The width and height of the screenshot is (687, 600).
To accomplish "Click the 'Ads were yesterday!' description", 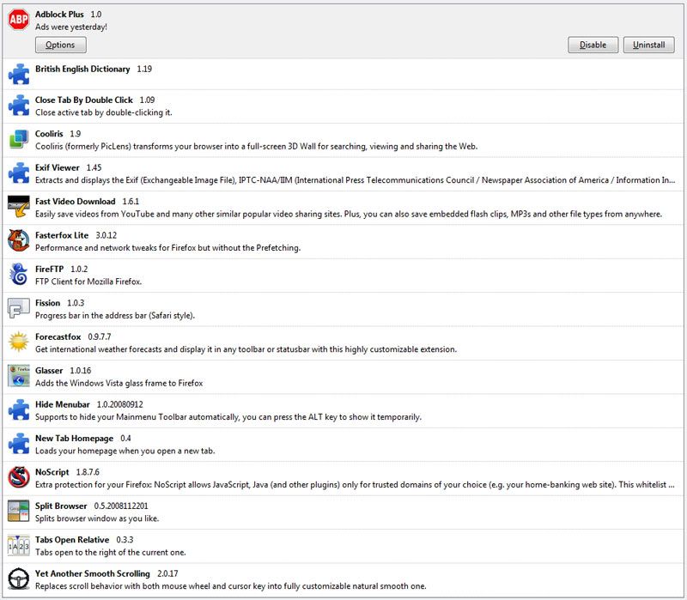I will tap(71, 27).
